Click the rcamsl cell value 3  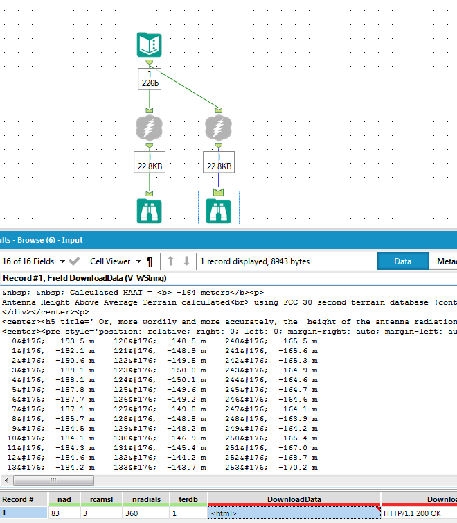101,513
